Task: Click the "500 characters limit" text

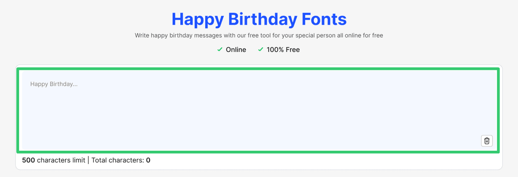Action: coord(54,161)
